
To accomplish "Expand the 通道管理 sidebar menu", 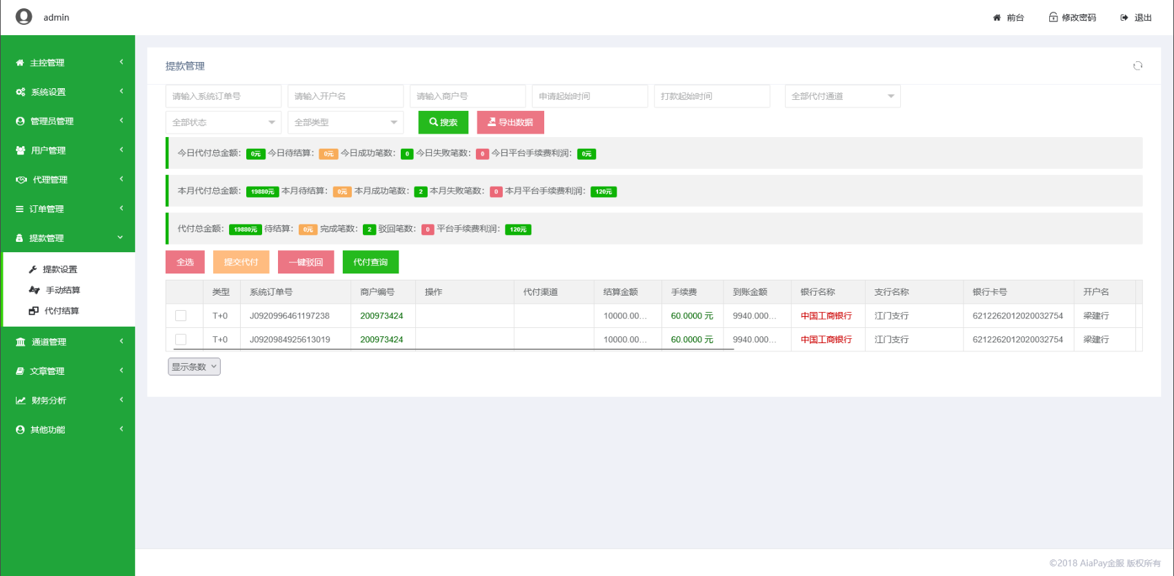I will pyautogui.click(x=68, y=342).
